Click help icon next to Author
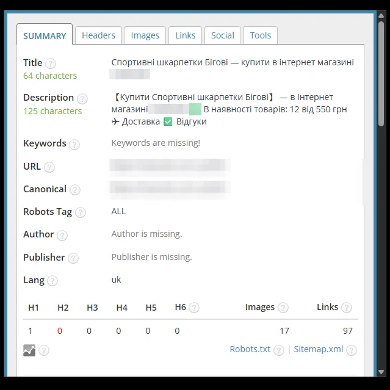 pyautogui.click(x=62, y=236)
